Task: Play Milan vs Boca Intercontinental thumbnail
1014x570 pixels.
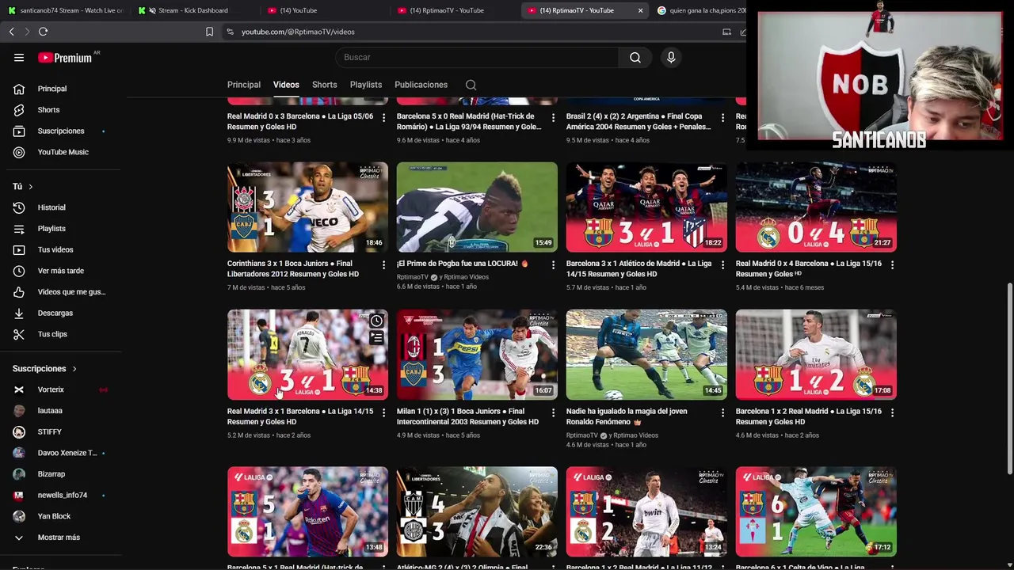Action: click(x=477, y=355)
